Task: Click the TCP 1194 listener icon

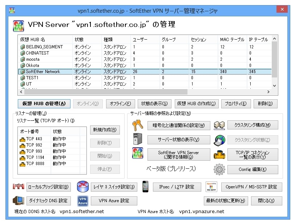Action: point(23,158)
